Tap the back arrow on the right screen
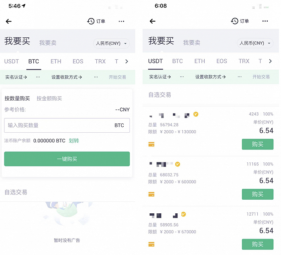The width and height of the screenshot is (281, 255). (153, 21)
